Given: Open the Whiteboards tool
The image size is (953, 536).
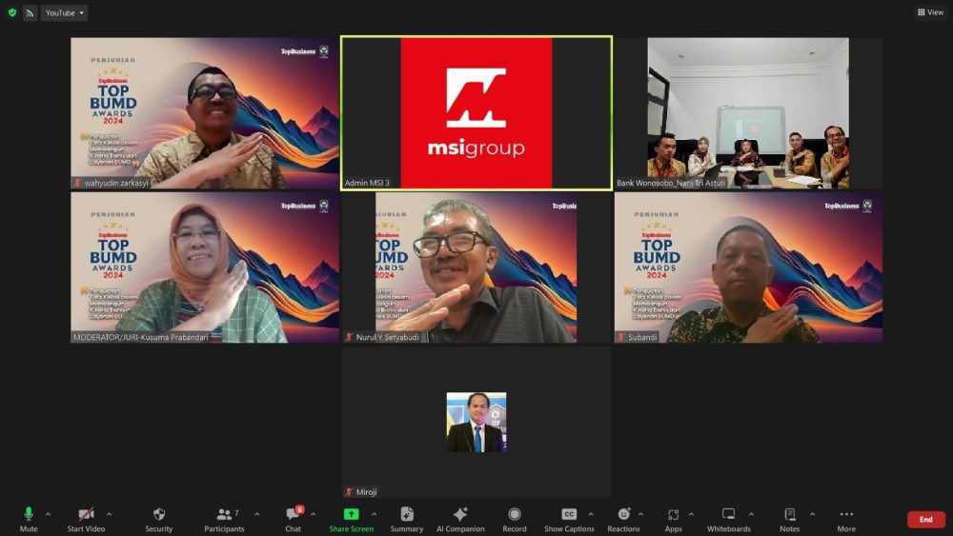Looking at the screenshot, I should point(728,519).
